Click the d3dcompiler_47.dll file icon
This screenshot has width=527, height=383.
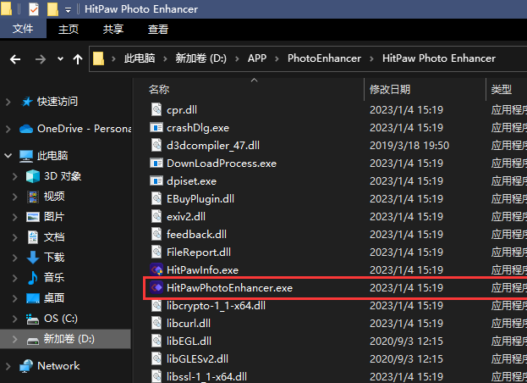156,146
